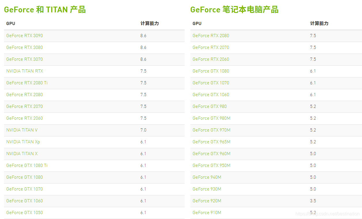The height and width of the screenshot is (219, 362).
Task: Click GeForce GTX 1070 in the TITAN products table
Action: tap(24, 189)
